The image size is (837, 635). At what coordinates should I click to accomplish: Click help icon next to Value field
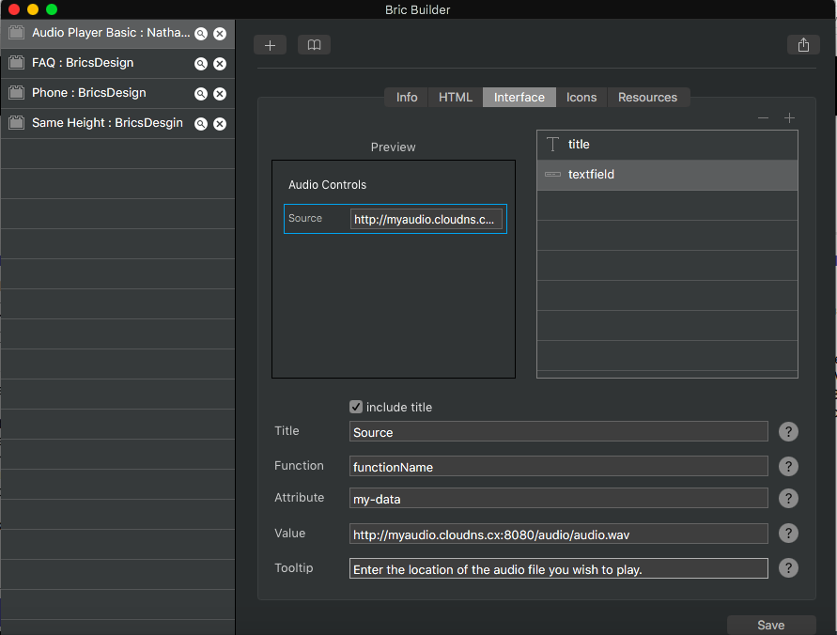(x=789, y=534)
